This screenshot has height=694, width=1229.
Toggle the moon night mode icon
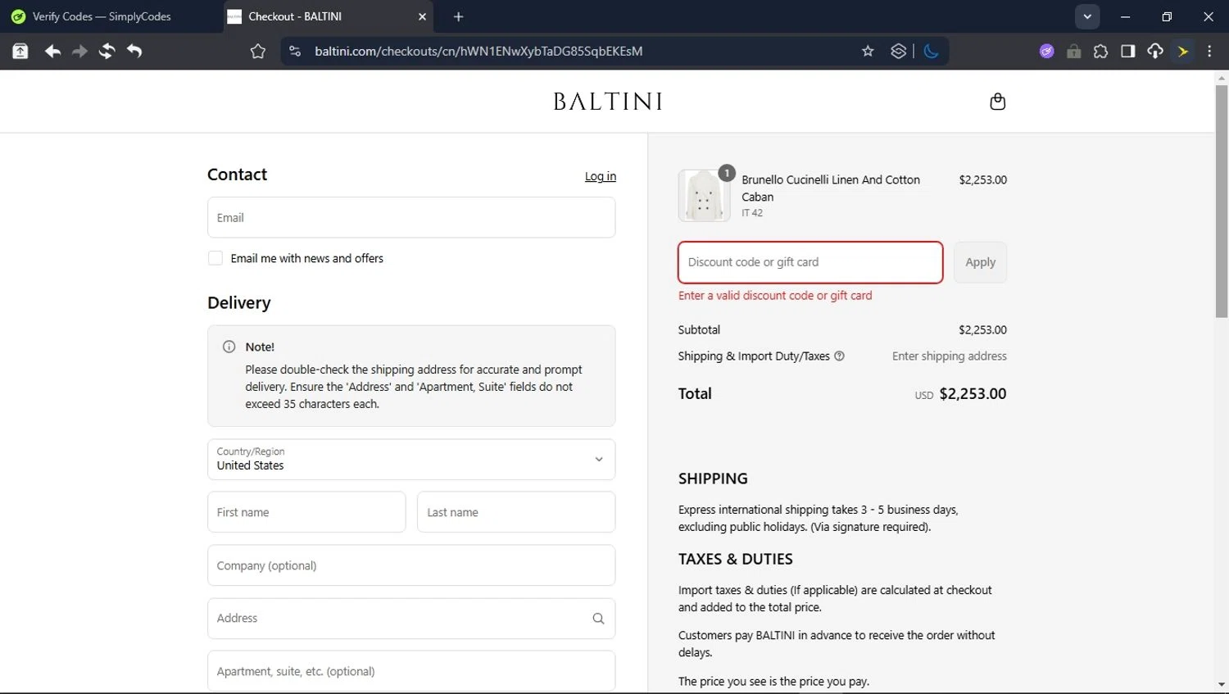[931, 51]
